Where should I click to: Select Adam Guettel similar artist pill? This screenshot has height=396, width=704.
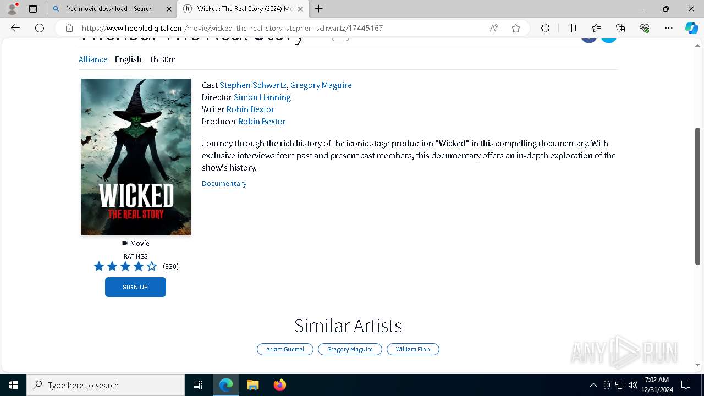point(285,349)
